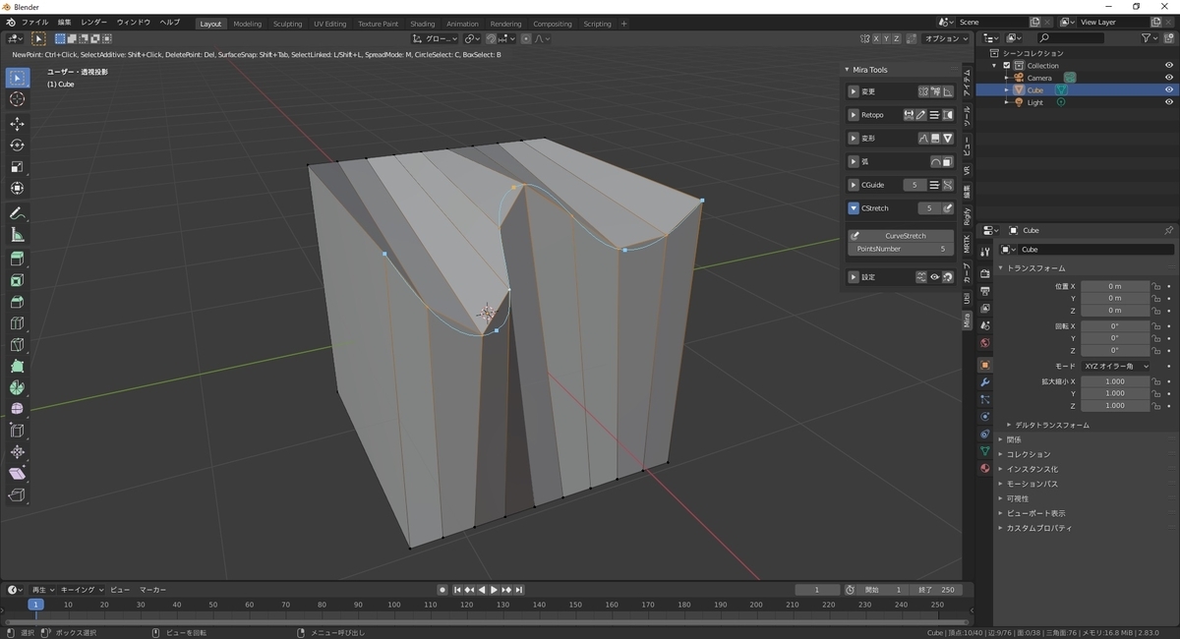The image size is (1180, 639).
Task: Open the Modifier properties wrench tab
Action: (x=984, y=381)
